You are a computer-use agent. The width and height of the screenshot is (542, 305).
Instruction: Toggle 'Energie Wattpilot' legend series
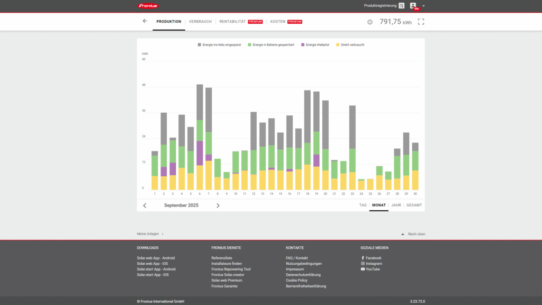[x=317, y=45]
